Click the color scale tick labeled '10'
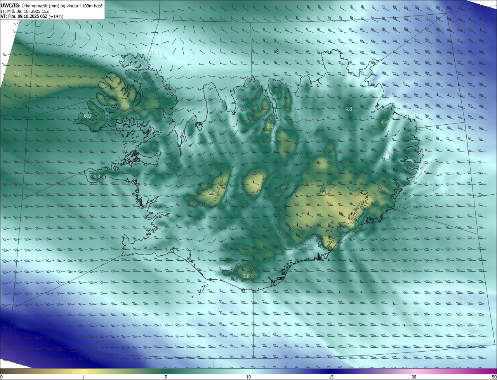This screenshot has height=380, width=497. pos(248,377)
